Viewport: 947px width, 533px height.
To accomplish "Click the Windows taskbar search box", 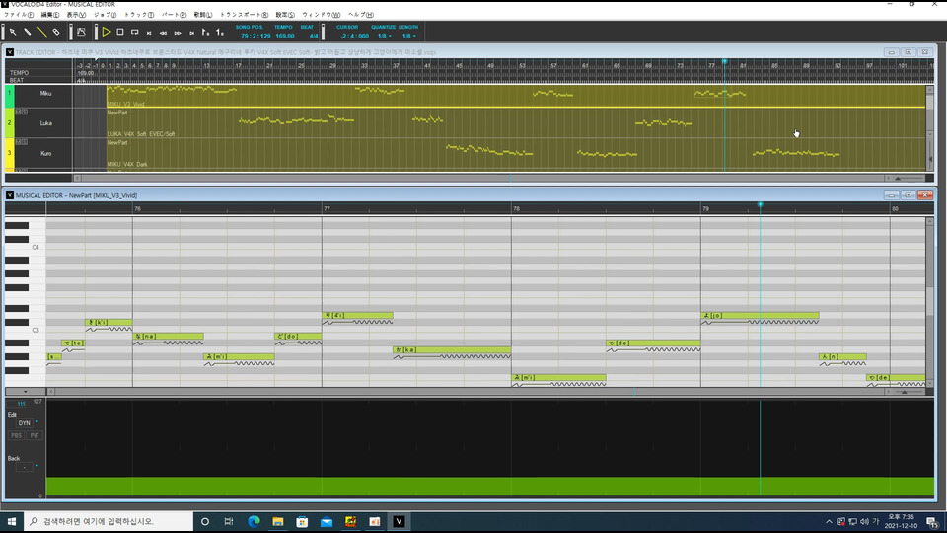I will [109, 521].
